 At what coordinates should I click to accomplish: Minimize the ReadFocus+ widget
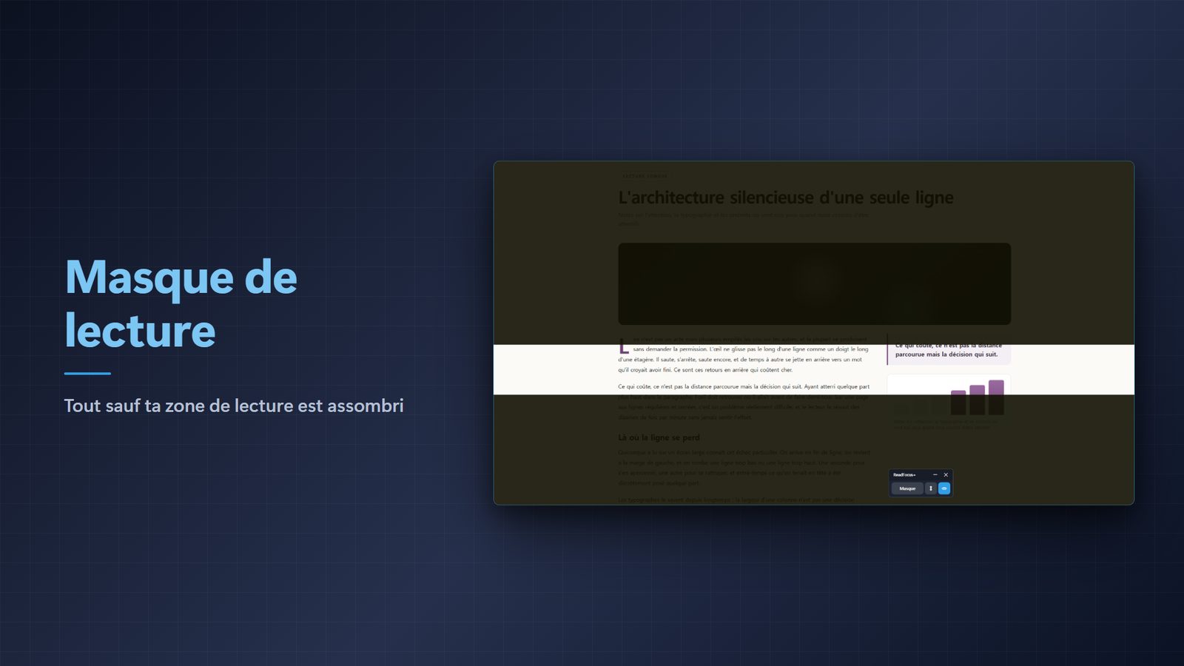(935, 474)
